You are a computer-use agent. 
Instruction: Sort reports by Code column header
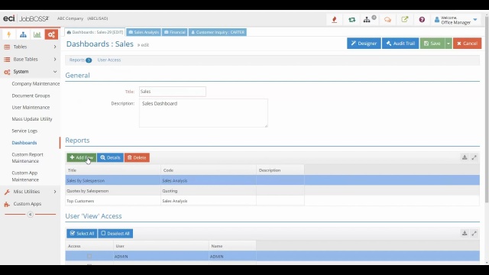(x=209, y=170)
